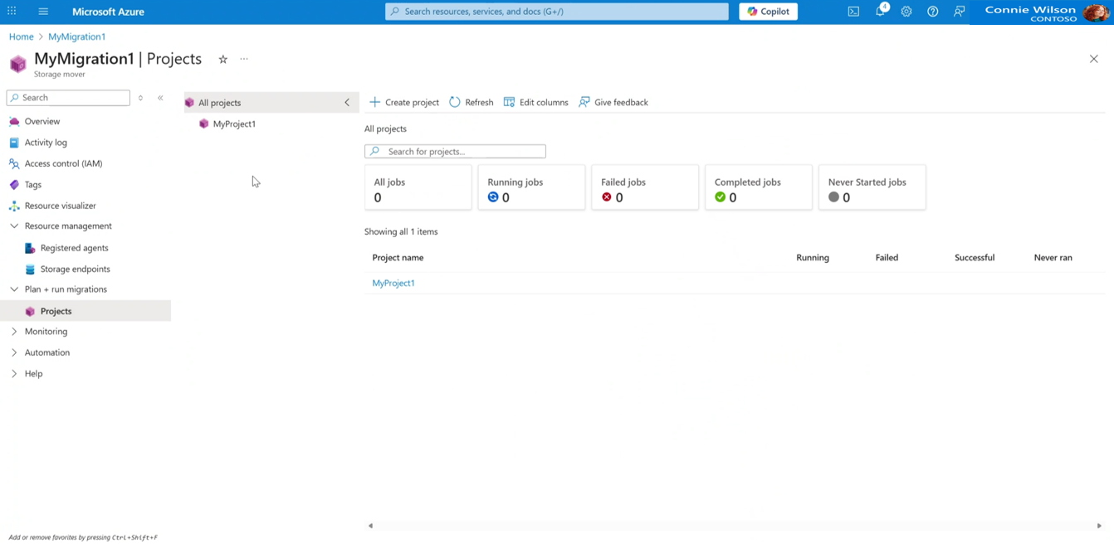The height and width of the screenshot is (544, 1114).
Task: Open portal settings gear icon
Action: coord(906,12)
